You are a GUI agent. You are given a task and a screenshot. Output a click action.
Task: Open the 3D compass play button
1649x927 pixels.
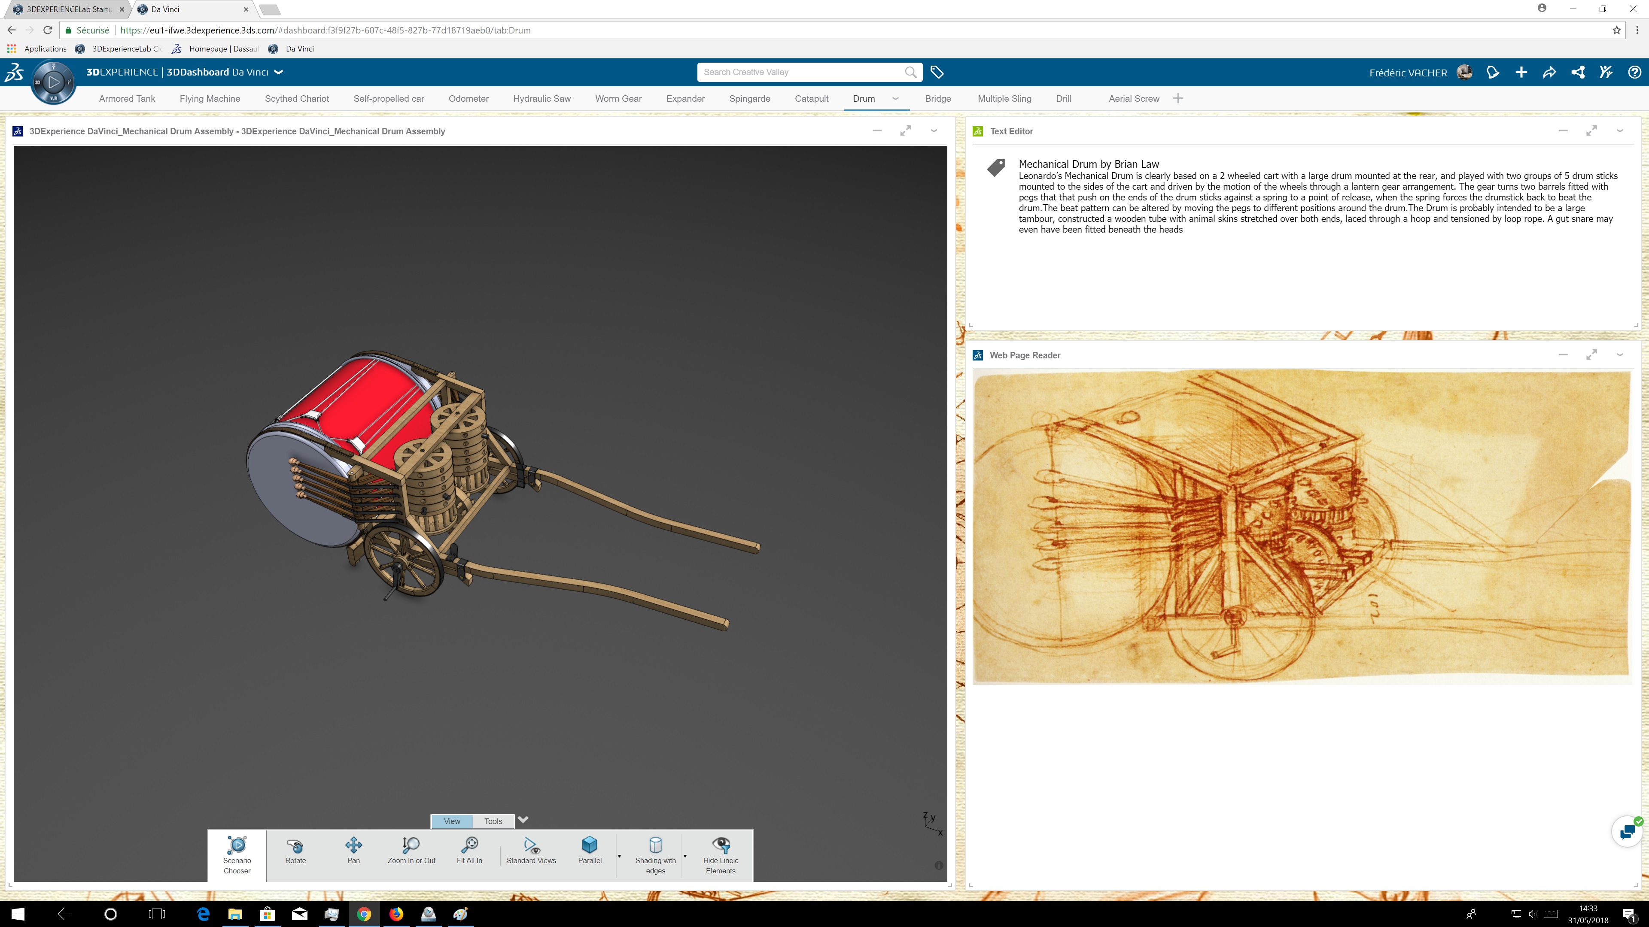point(54,82)
